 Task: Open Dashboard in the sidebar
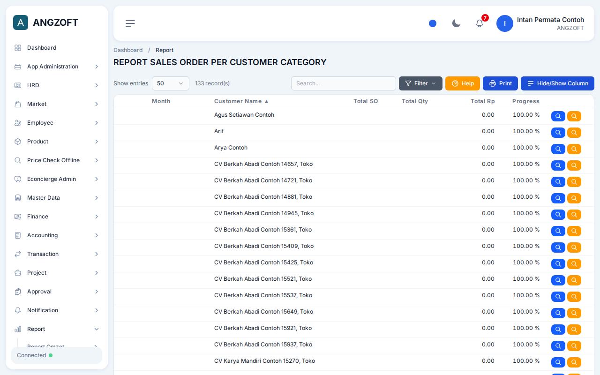coord(57,48)
